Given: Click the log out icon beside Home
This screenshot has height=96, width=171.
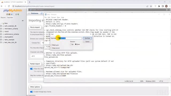Looking at the screenshot, I should (x=9, y=14).
